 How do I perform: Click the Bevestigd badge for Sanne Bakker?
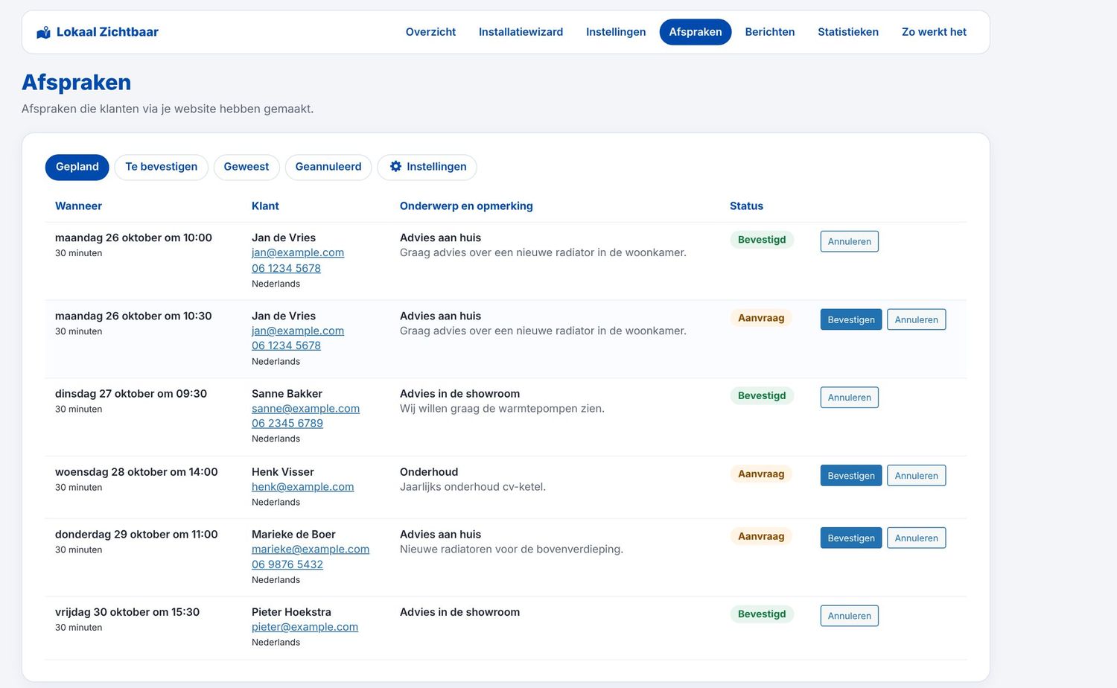click(x=762, y=396)
